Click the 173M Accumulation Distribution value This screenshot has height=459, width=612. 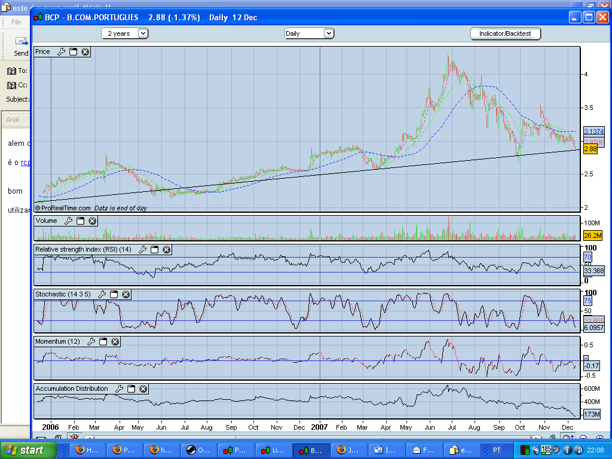(592, 414)
